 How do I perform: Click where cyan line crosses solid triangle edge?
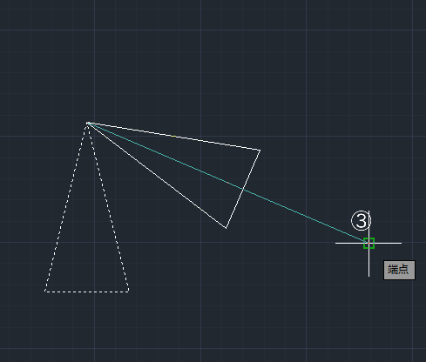coord(243,189)
